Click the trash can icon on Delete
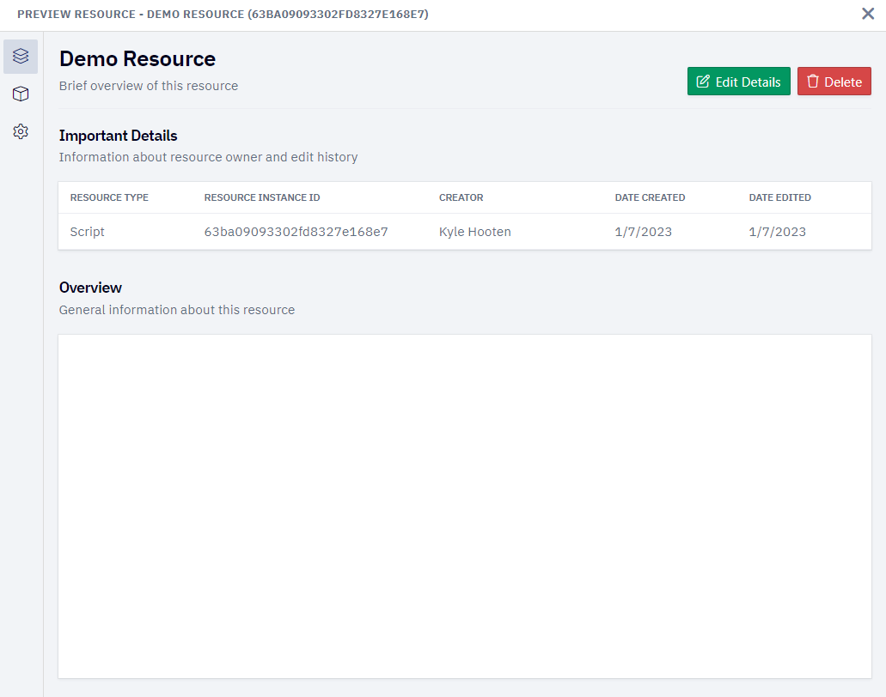This screenshot has height=697, width=886. [x=813, y=82]
